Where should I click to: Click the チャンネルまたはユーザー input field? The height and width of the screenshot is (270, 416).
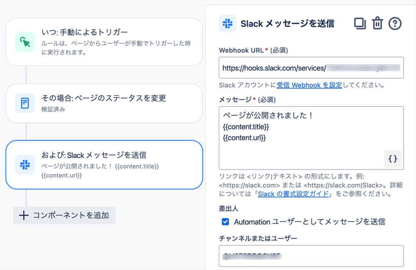click(311, 256)
